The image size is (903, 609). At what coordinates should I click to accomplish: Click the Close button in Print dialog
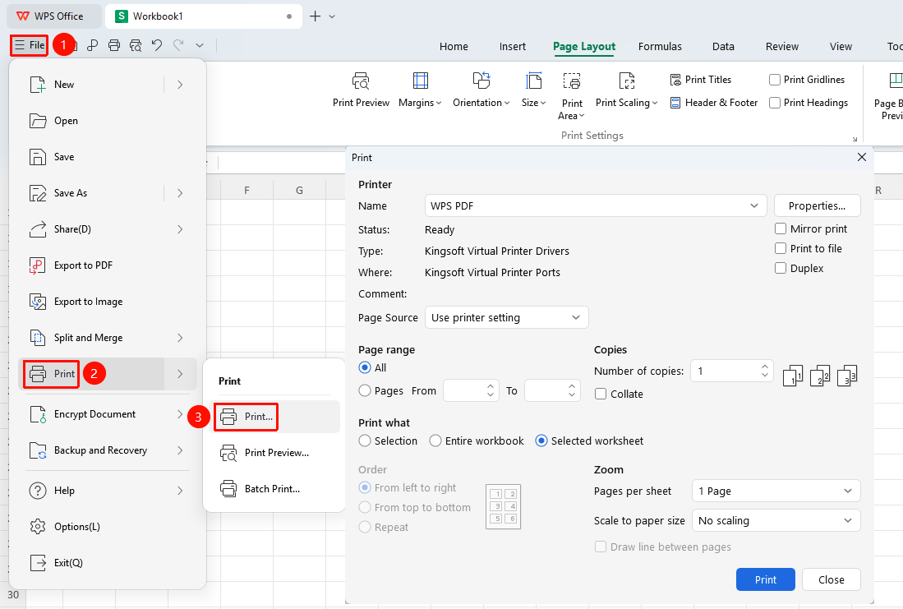(831, 579)
